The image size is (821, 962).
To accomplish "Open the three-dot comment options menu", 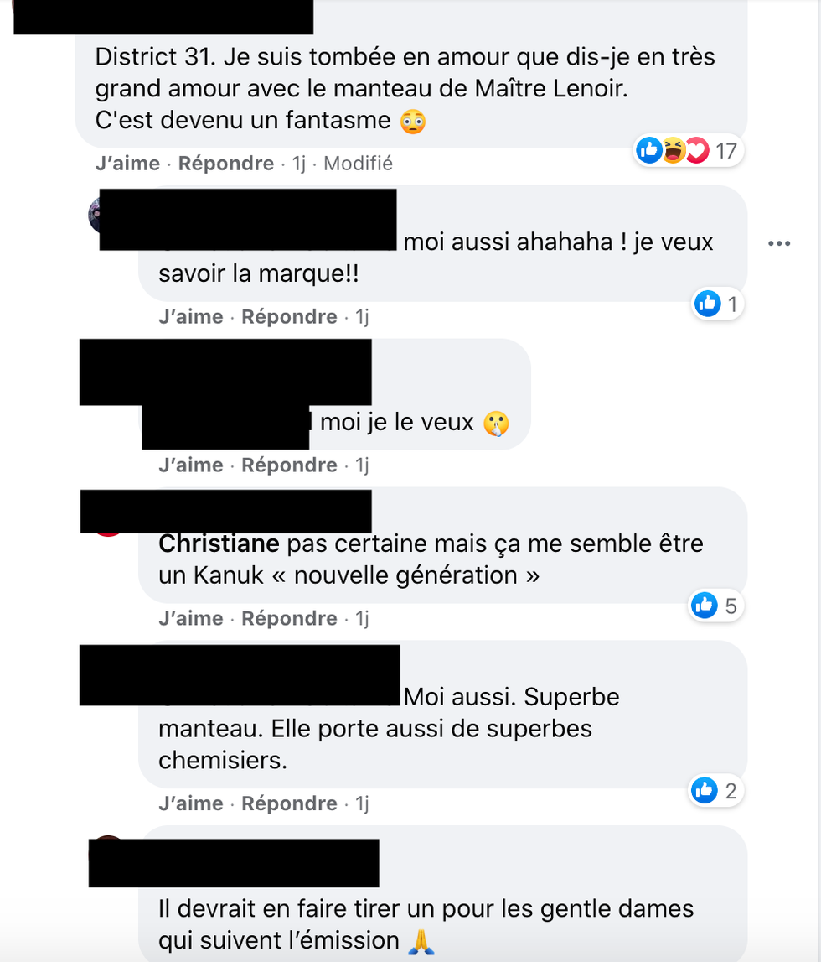I will pos(779,244).
